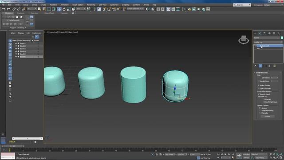Activate Select and Scale tool

[x=69, y=9]
